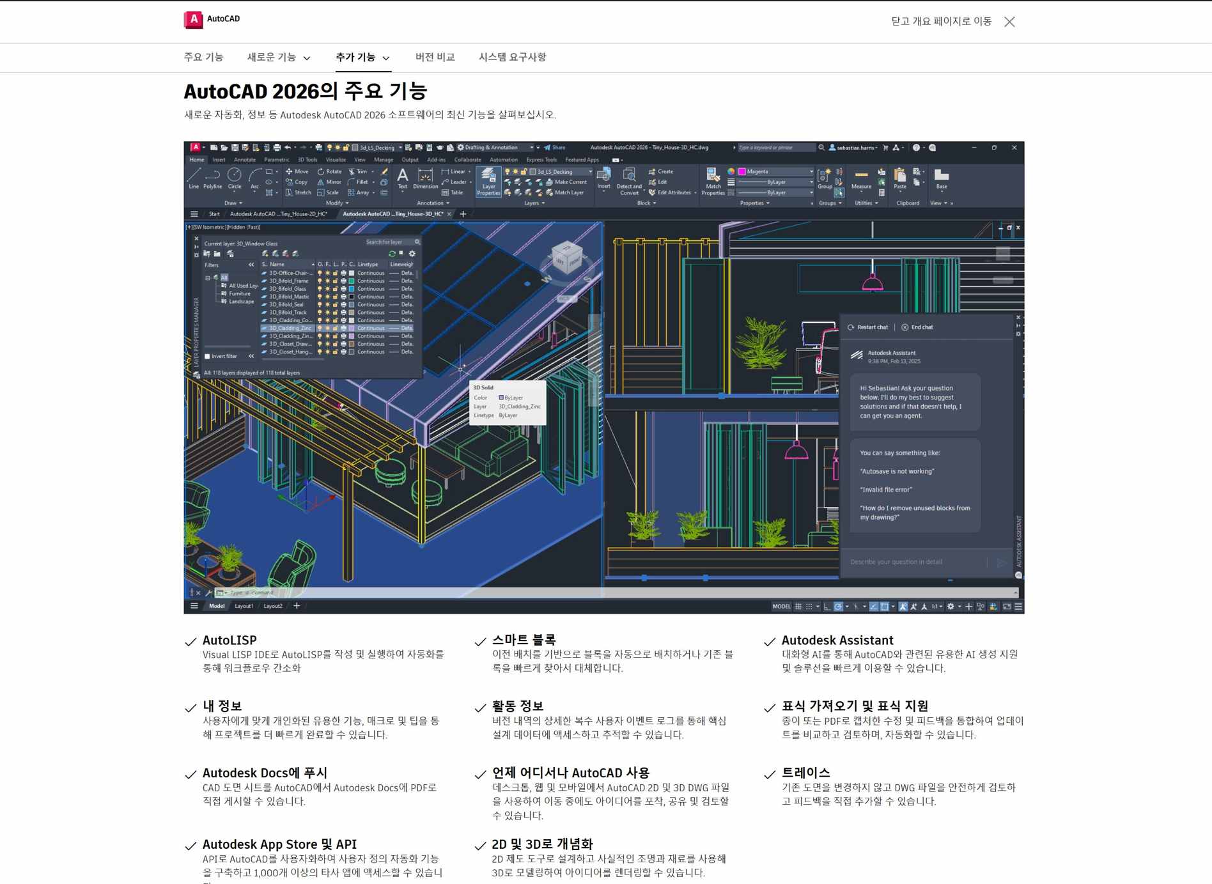Screen dimensions: 1212x884
Task: Select the Polyline tool
Action: 213,178
